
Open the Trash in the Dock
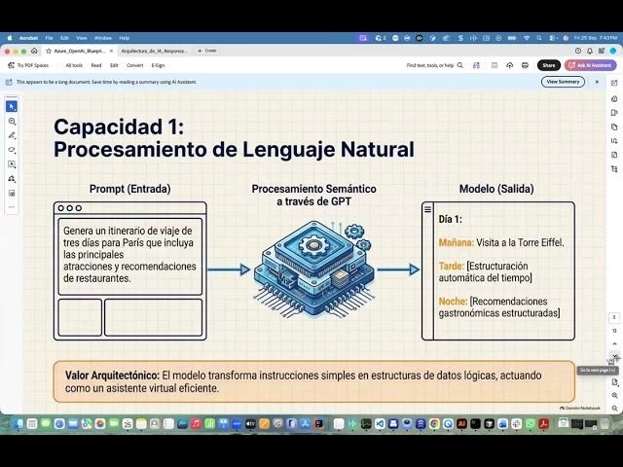tap(605, 424)
